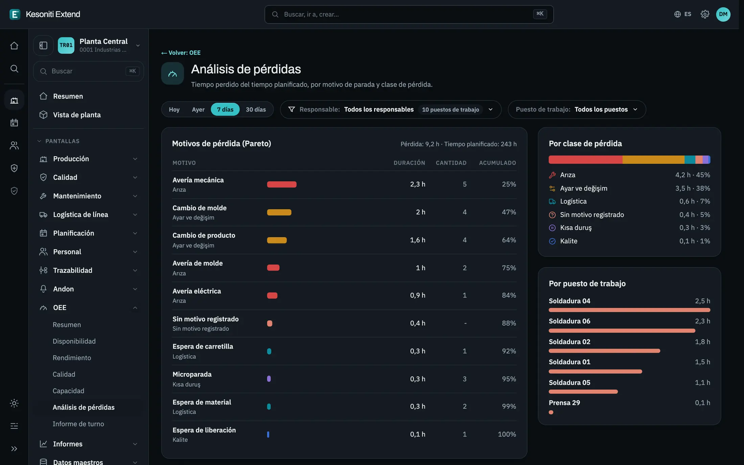Focus the global Buscar, ir a, crear field
The image size is (744, 465).
[x=409, y=14]
